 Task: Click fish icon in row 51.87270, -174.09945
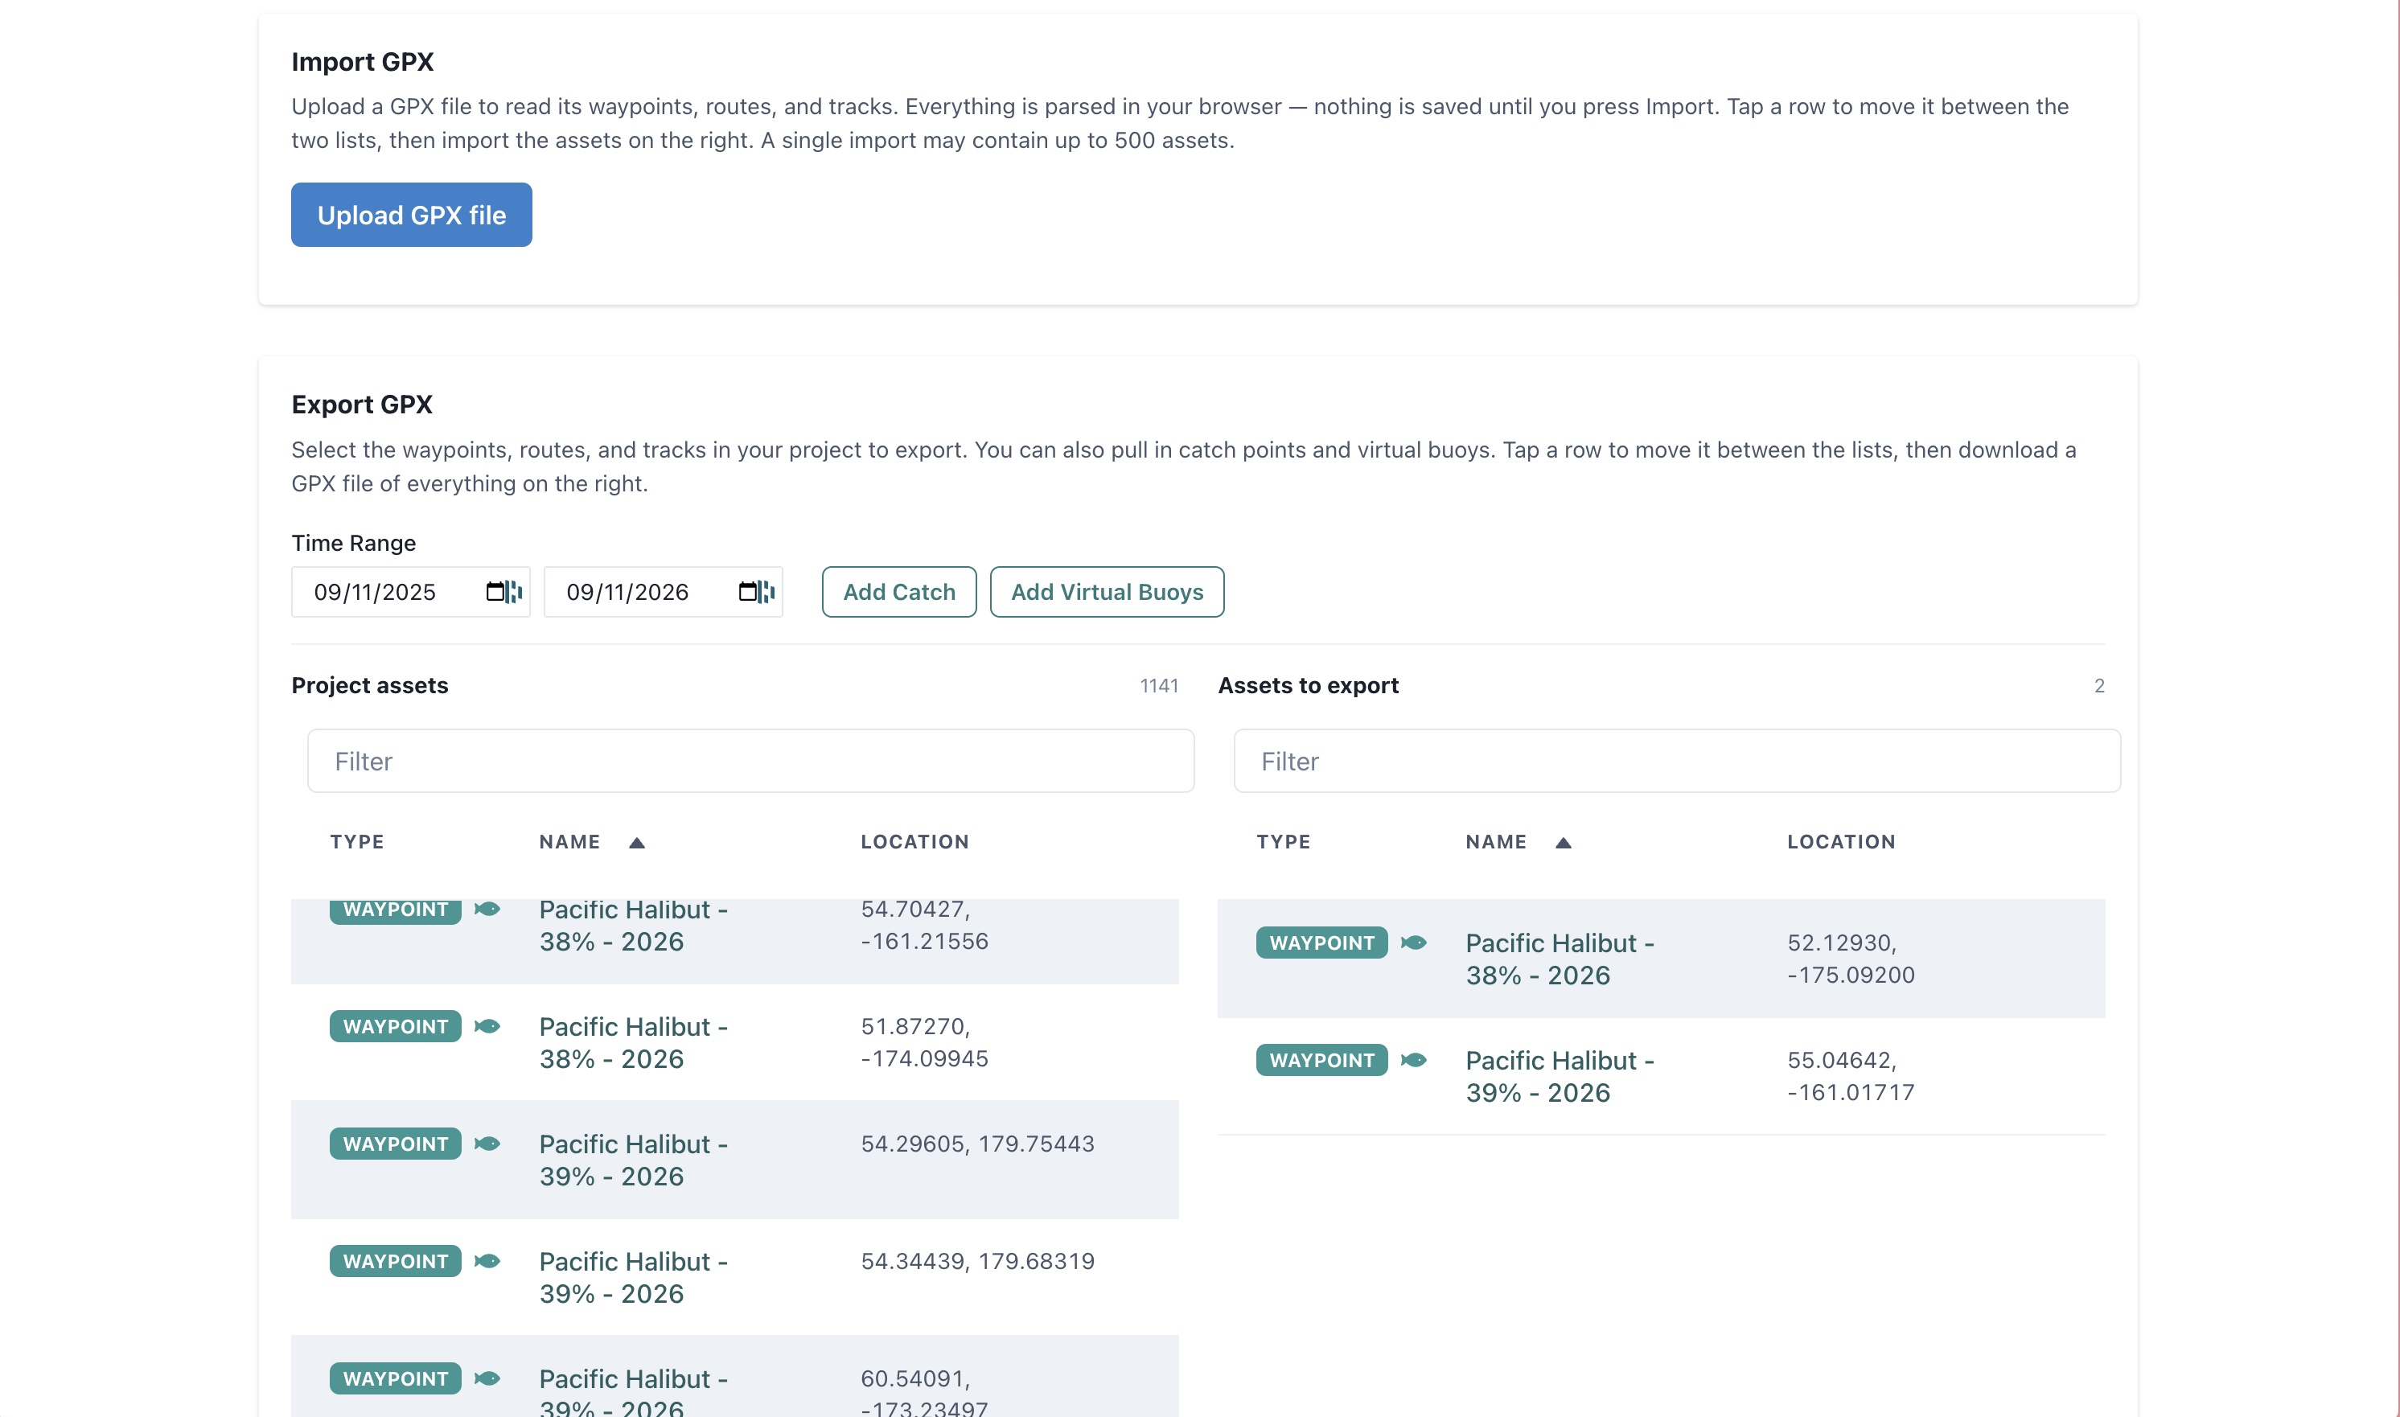487,1026
